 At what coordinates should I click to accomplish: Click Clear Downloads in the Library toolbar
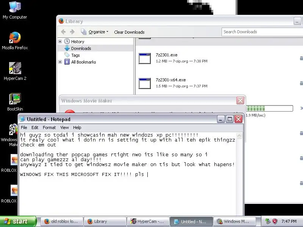click(129, 32)
